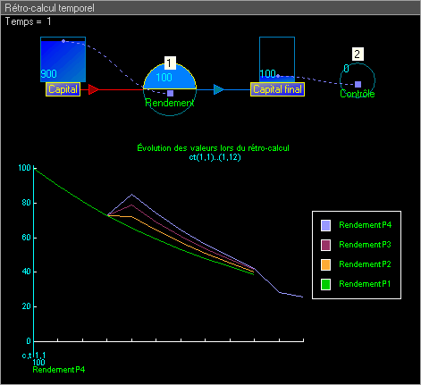Click the Temps = 1 indicator

click(29, 21)
